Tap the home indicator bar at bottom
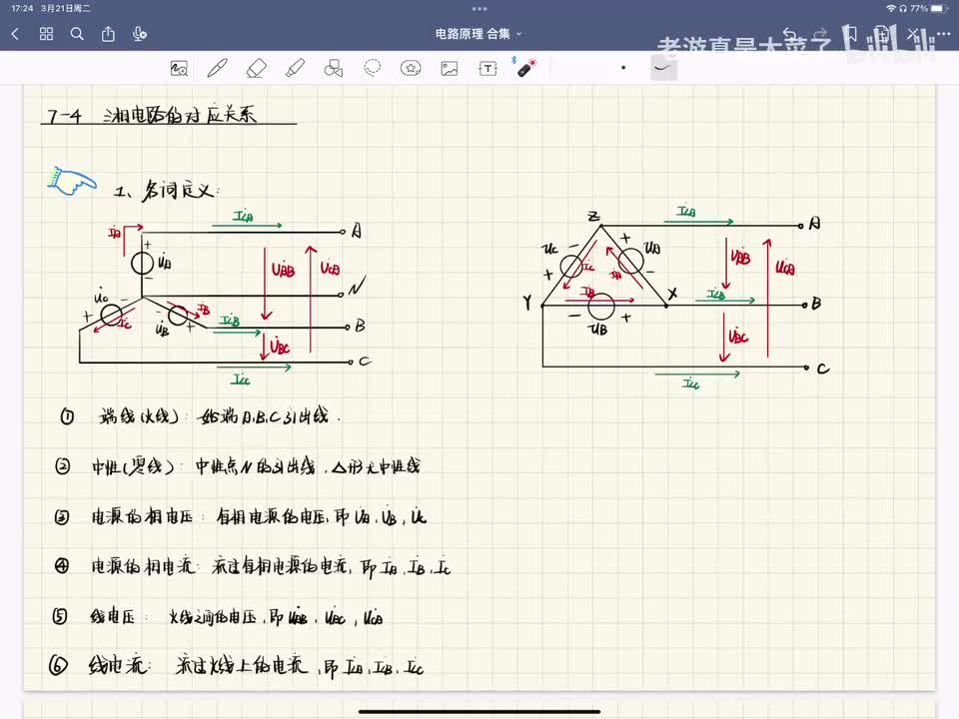This screenshot has height=719, width=959. click(x=479, y=712)
